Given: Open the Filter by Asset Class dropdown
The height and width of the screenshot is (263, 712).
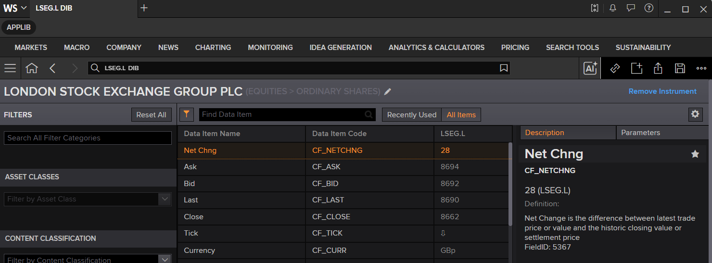Looking at the screenshot, I should pos(88,199).
